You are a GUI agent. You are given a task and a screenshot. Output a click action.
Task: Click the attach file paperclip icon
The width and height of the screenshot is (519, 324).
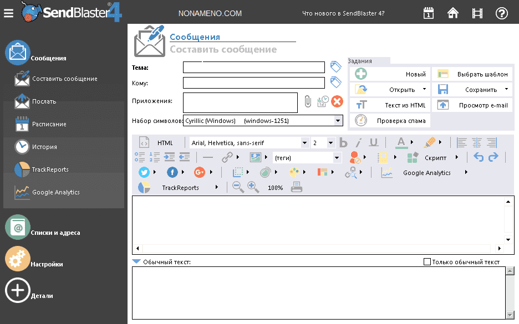point(308,101)
